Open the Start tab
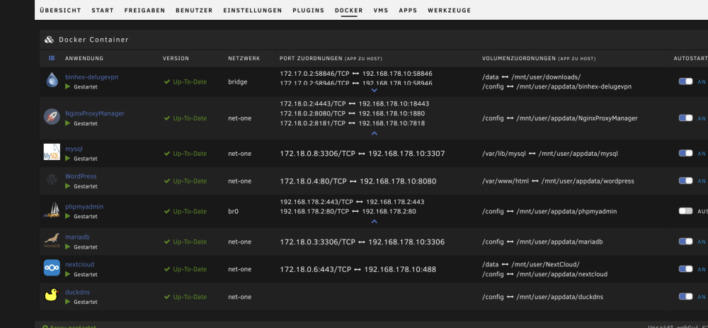The height and width of the screenshot is (328, 708). [x=103, y=11]
